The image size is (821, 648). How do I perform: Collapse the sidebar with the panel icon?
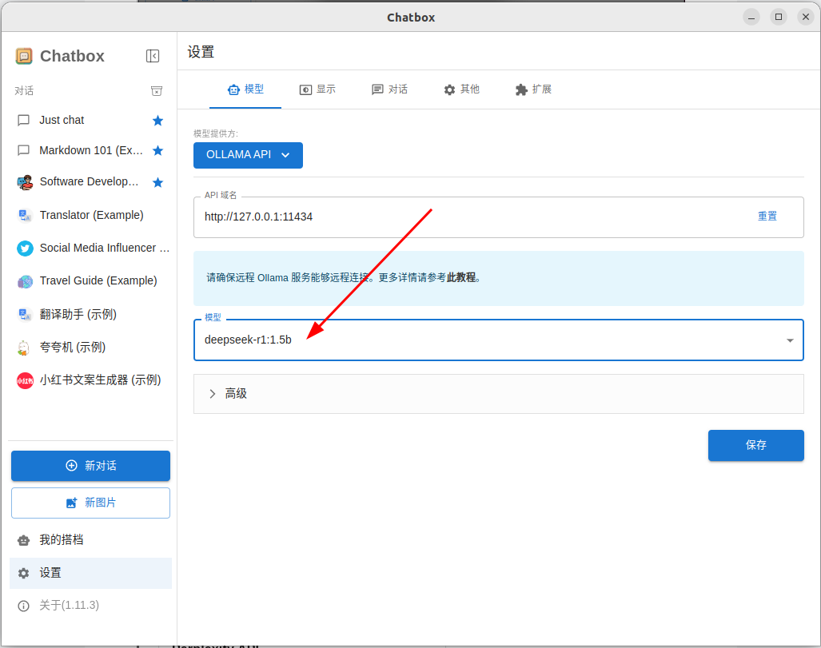coord(153,56)
